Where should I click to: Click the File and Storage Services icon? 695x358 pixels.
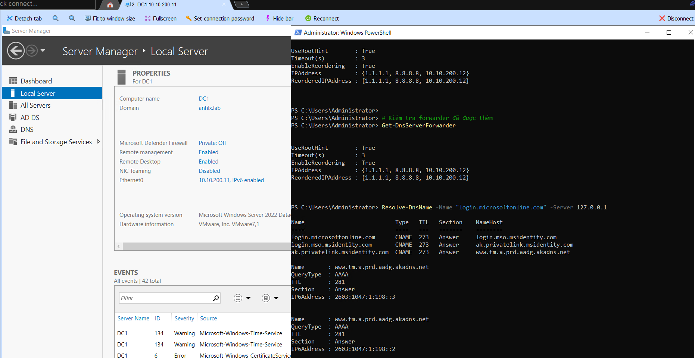coord(13,142)
